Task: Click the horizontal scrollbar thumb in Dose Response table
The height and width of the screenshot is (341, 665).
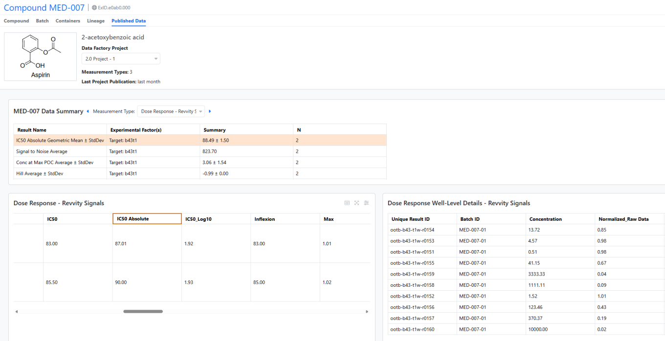Action: point(143,311)
